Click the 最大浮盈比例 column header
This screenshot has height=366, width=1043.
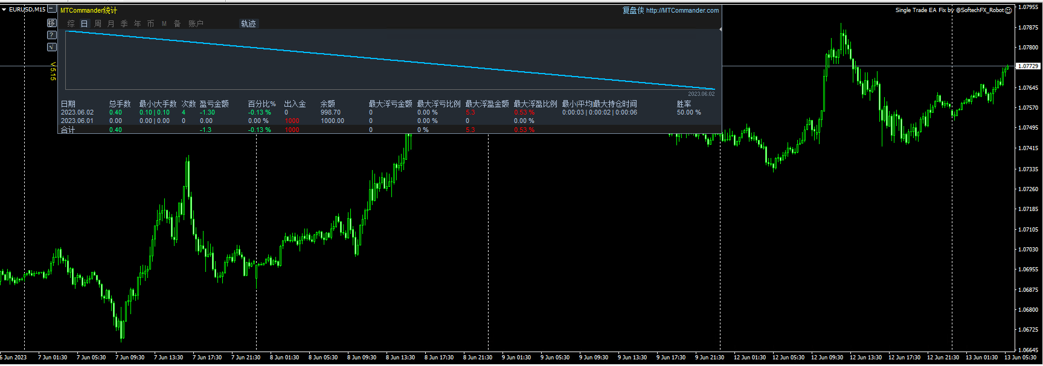536,104
